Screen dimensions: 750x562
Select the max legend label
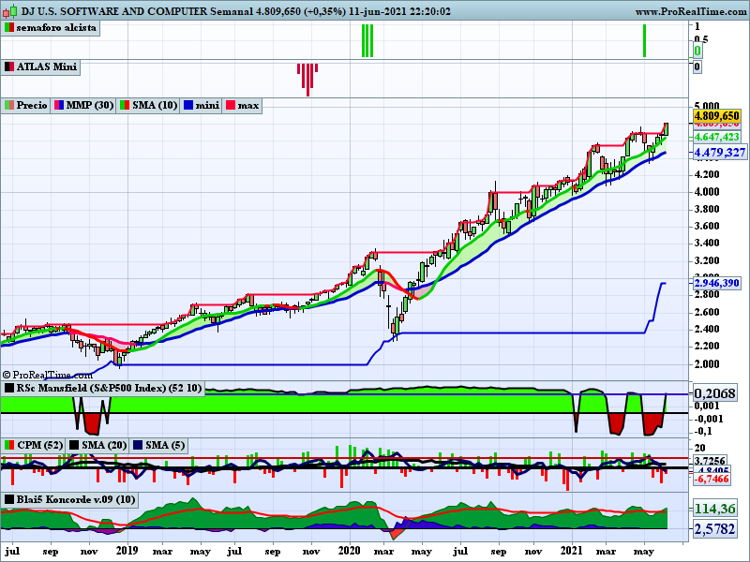click(247, 105)
